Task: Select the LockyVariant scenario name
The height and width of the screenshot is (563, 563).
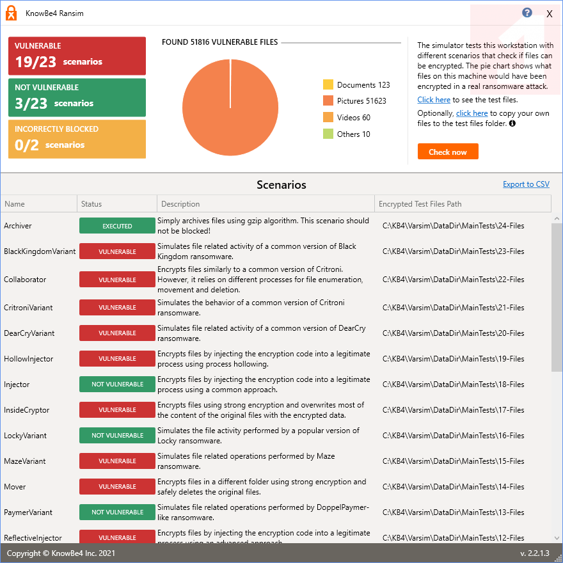Action: coord(25,436)
